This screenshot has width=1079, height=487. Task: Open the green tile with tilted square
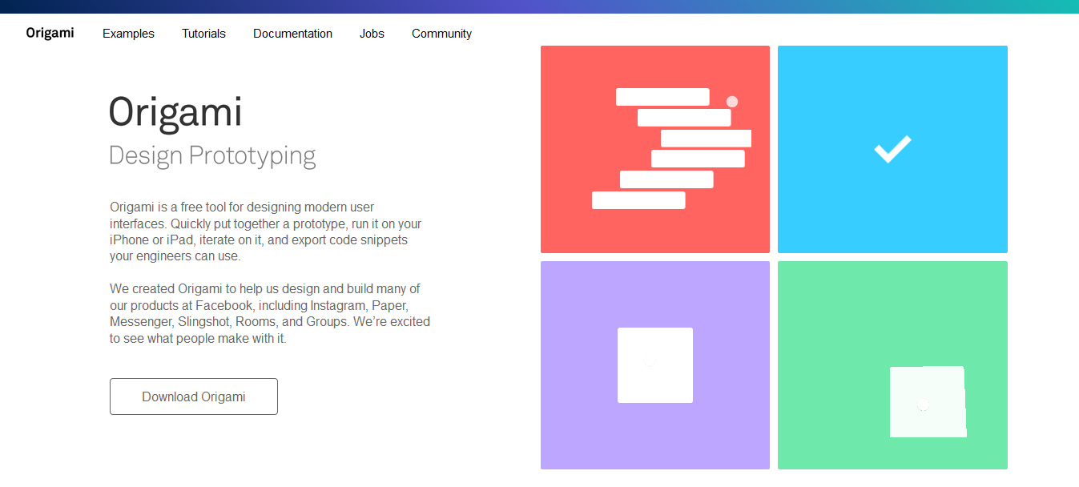click(892, 365)
